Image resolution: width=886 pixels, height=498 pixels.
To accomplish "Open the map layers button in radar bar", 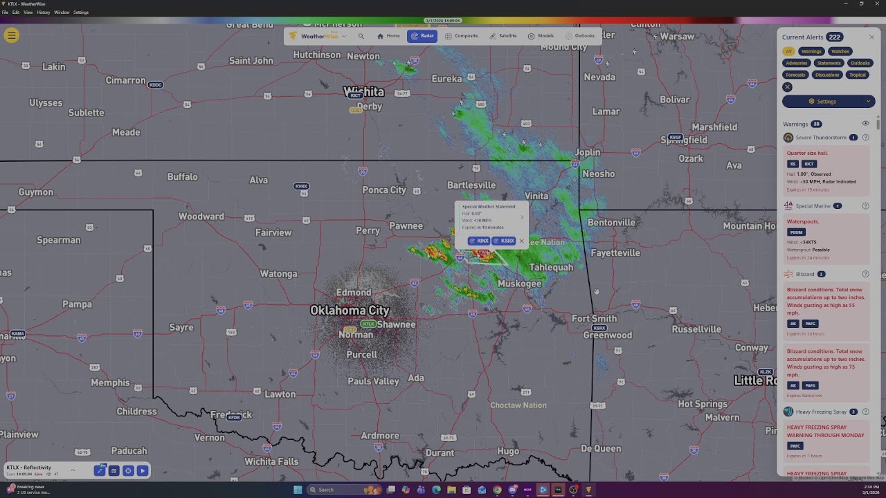I will 114,471.
